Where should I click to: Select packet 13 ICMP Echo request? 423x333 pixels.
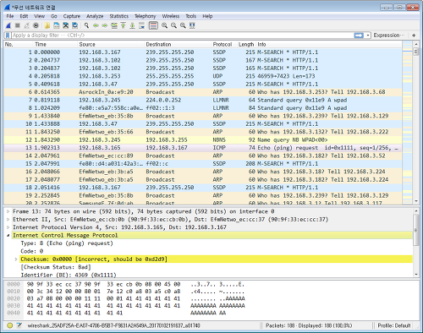(203, 148)
